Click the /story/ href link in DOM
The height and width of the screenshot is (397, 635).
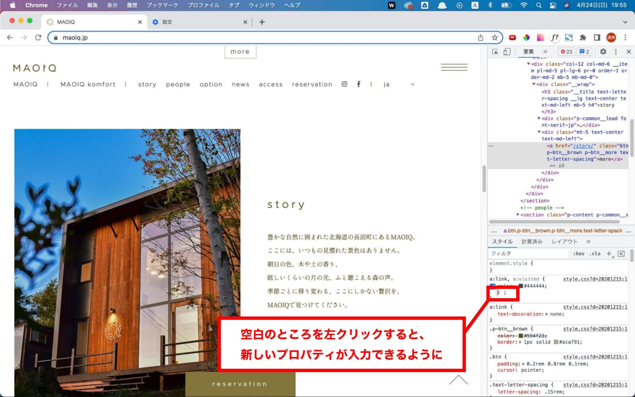(x=583, y=146)
